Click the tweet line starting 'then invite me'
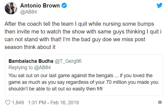 pos(83,32)
